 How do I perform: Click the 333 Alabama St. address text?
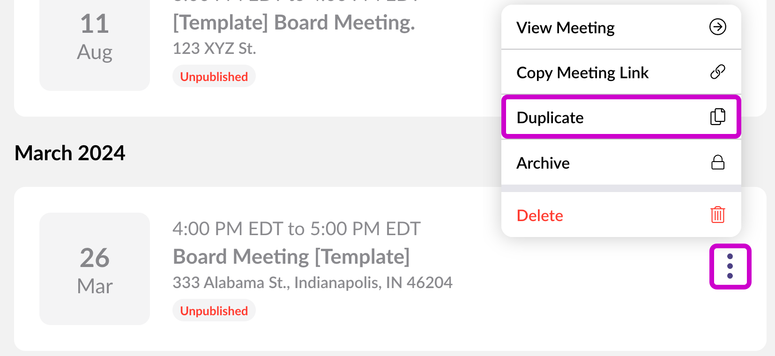click(312, 282)
